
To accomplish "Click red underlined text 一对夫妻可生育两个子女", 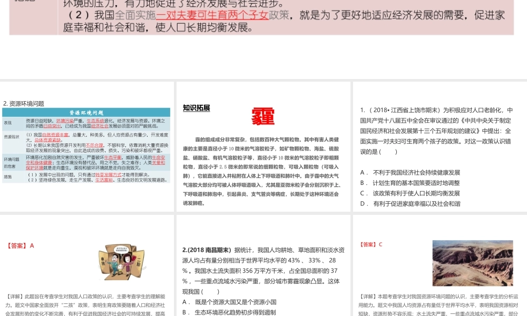I will click(212, 15).
